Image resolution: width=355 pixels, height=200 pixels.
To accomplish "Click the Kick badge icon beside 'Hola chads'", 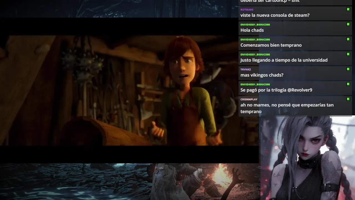I will 348,24.
